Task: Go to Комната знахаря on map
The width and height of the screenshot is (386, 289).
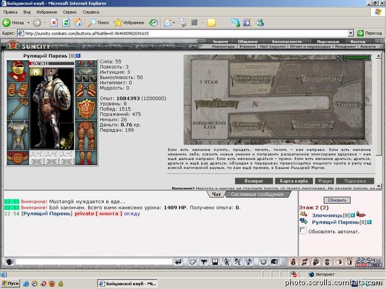Action: 246,126
